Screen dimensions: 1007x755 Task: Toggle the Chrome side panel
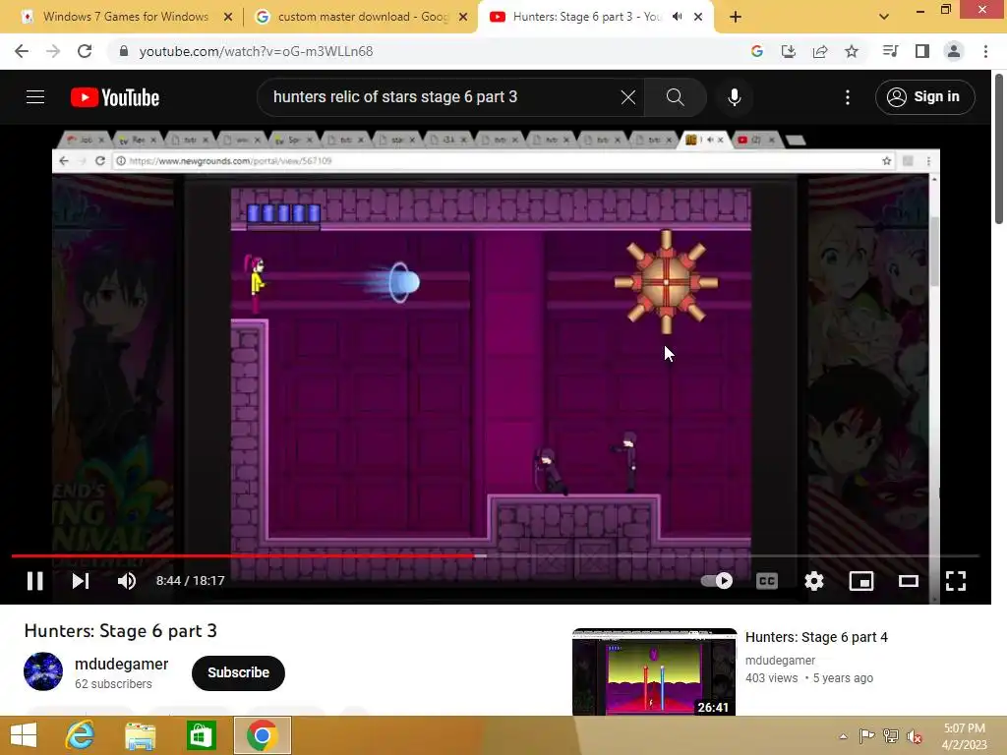(x=922, y=51)
